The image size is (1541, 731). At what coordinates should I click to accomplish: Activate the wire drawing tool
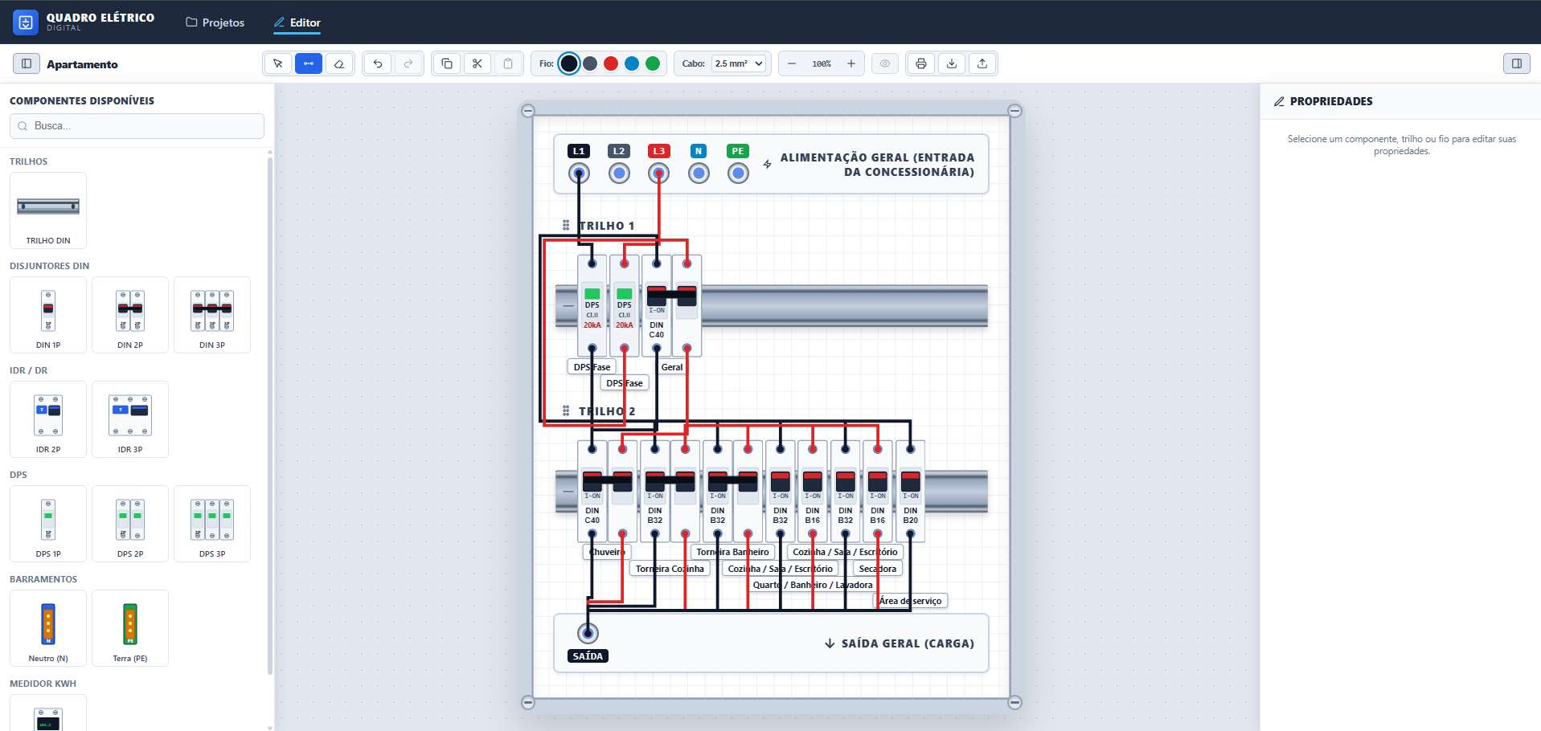click(309, 63)
